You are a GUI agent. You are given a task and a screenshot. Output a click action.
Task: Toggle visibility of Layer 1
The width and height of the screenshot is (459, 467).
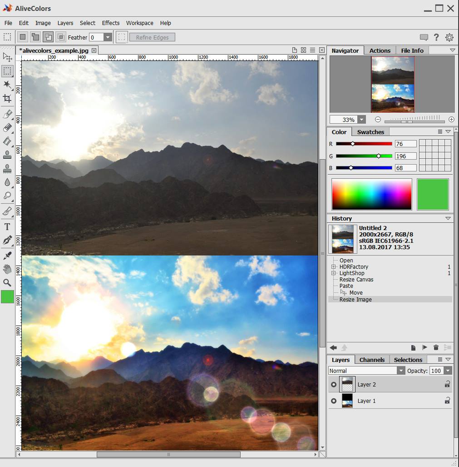334,401
